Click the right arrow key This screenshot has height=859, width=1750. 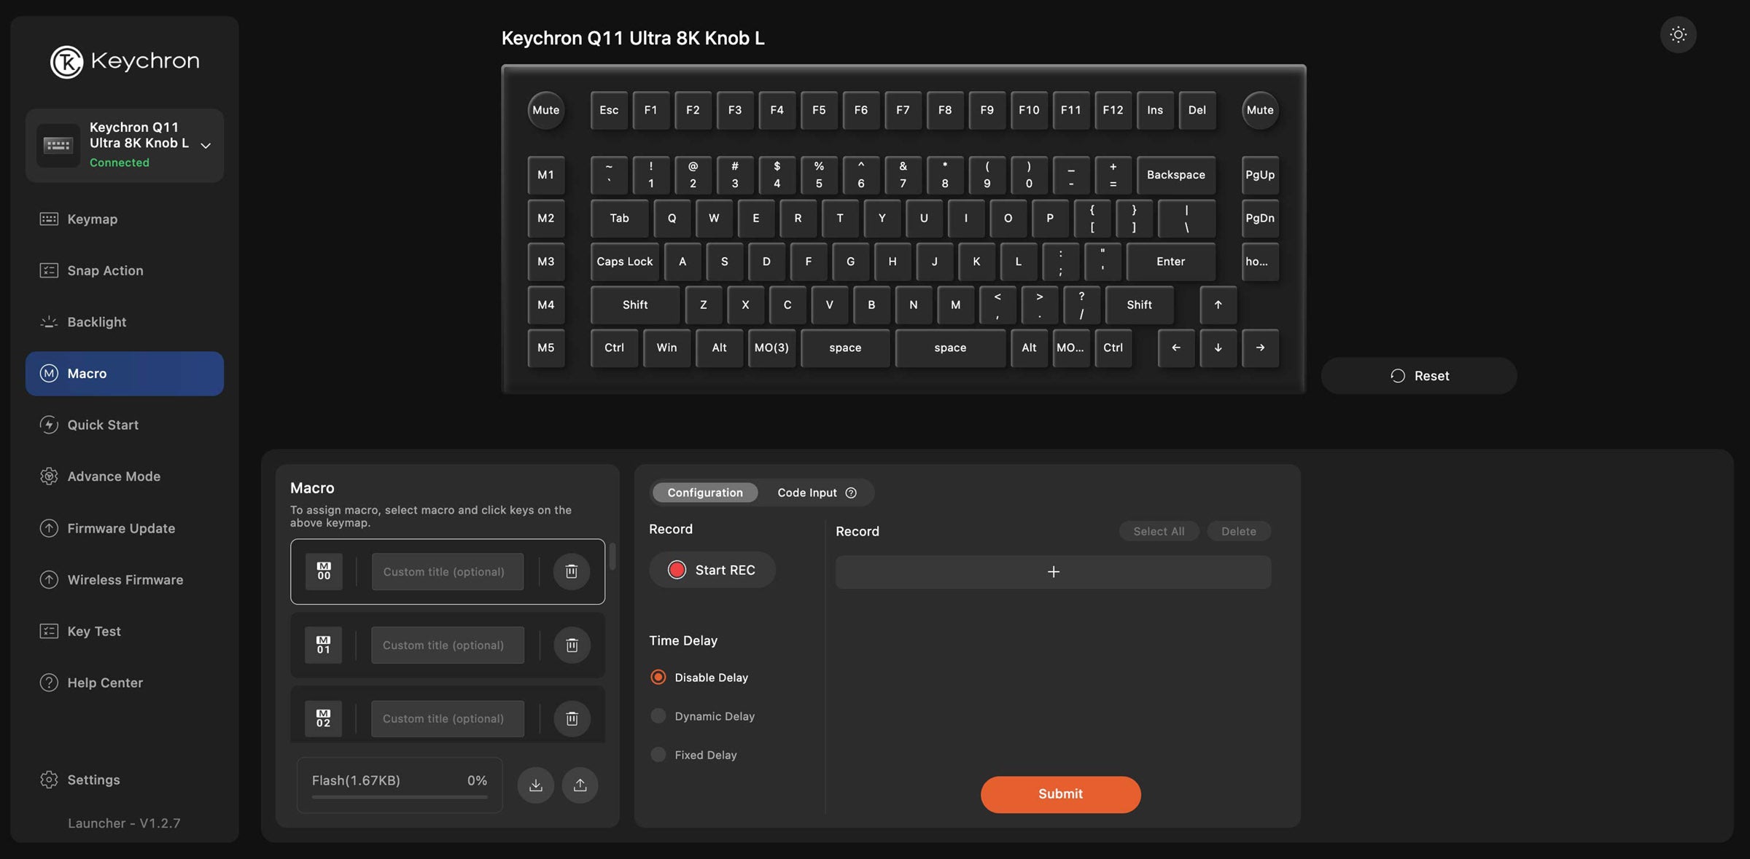click(1260, 348)
